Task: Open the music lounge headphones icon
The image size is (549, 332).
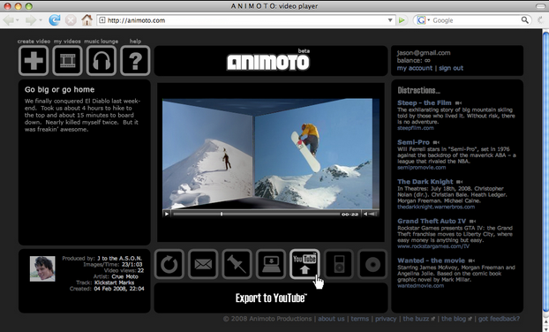Action: [x=102, y=61]
